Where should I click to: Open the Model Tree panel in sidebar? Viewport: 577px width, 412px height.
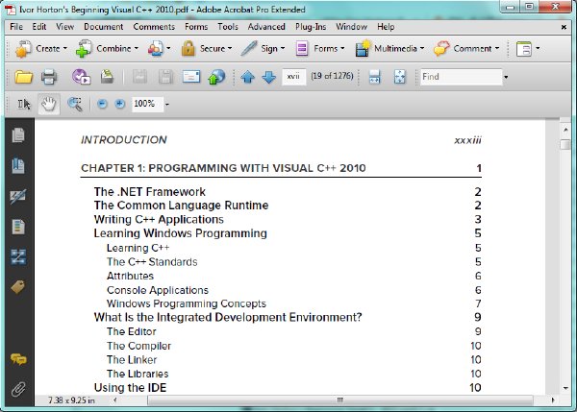tap(18, 257)
